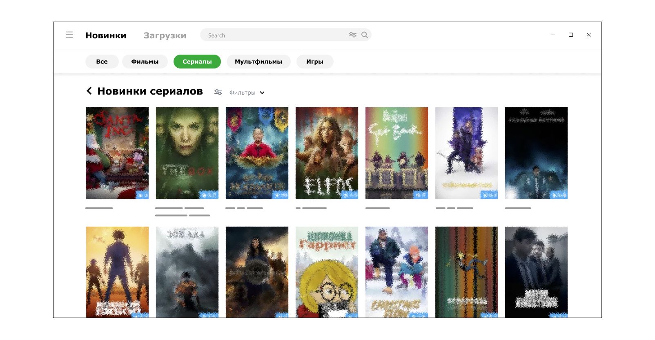The height and width of the screenshot is (340, 655).
Task: Open the purple archer poster on white
Action: point(466,153)
